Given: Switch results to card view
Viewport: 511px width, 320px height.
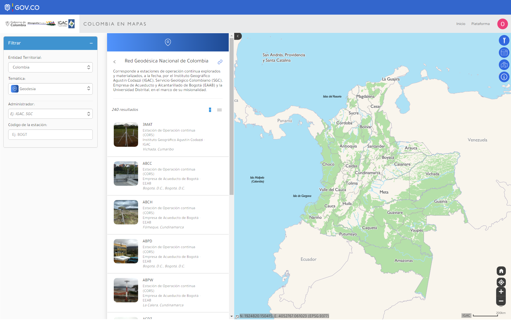Looking at the screenshot, I should (x=210, y=110).
